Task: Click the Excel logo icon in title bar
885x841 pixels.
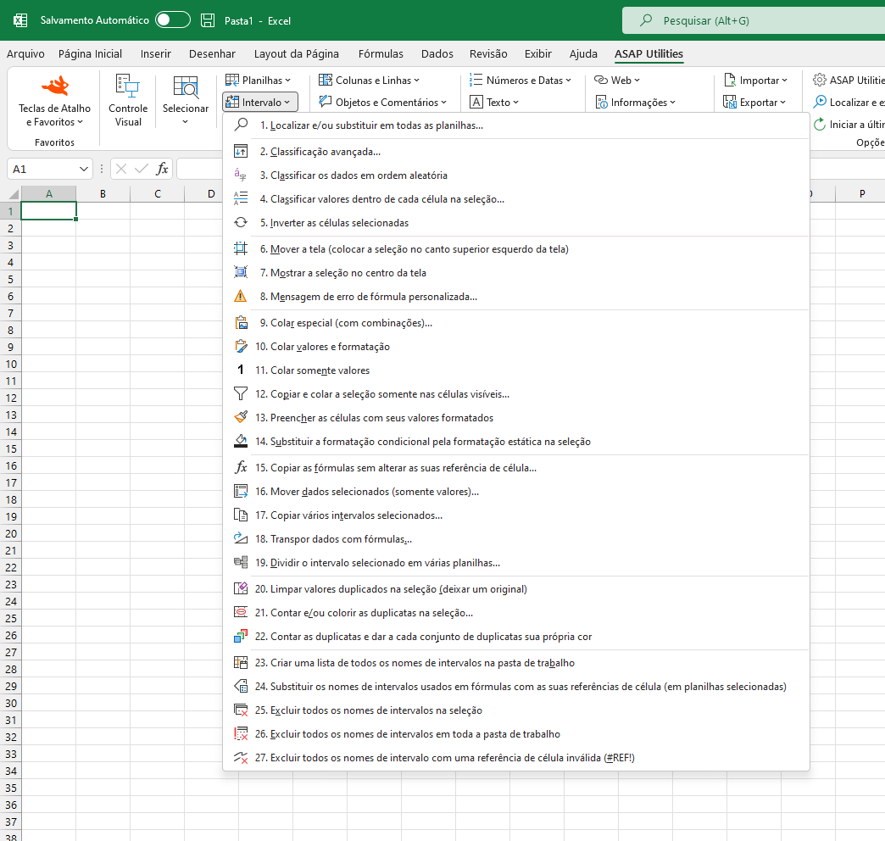Action: [x=20, y=20]
